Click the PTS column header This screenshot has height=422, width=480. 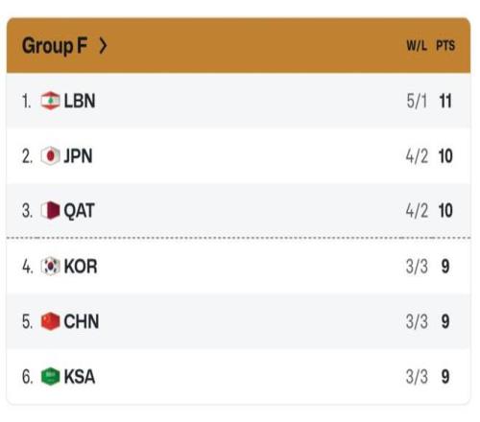pyautogui.click(x=445, y=46)
